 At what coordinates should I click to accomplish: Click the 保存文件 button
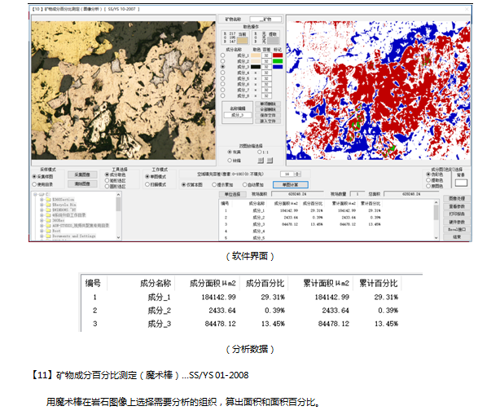point(267,113)
